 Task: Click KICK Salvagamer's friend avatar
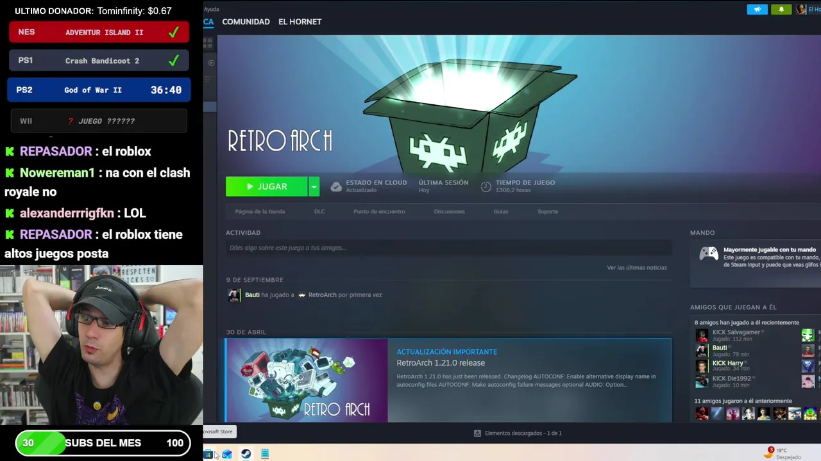coord(702,335)
